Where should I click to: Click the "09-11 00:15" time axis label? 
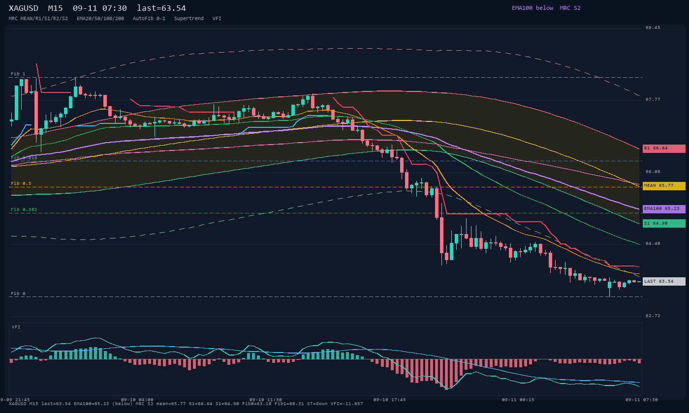point(518,400)
